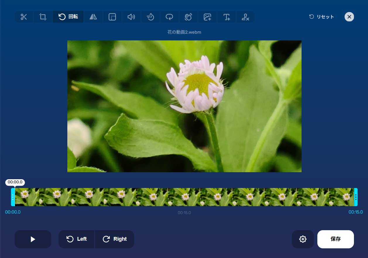Open the 回転 rotate tool tab
Image resolution: width=368 pixels, height=258 pixels.
tap(68, 17)
